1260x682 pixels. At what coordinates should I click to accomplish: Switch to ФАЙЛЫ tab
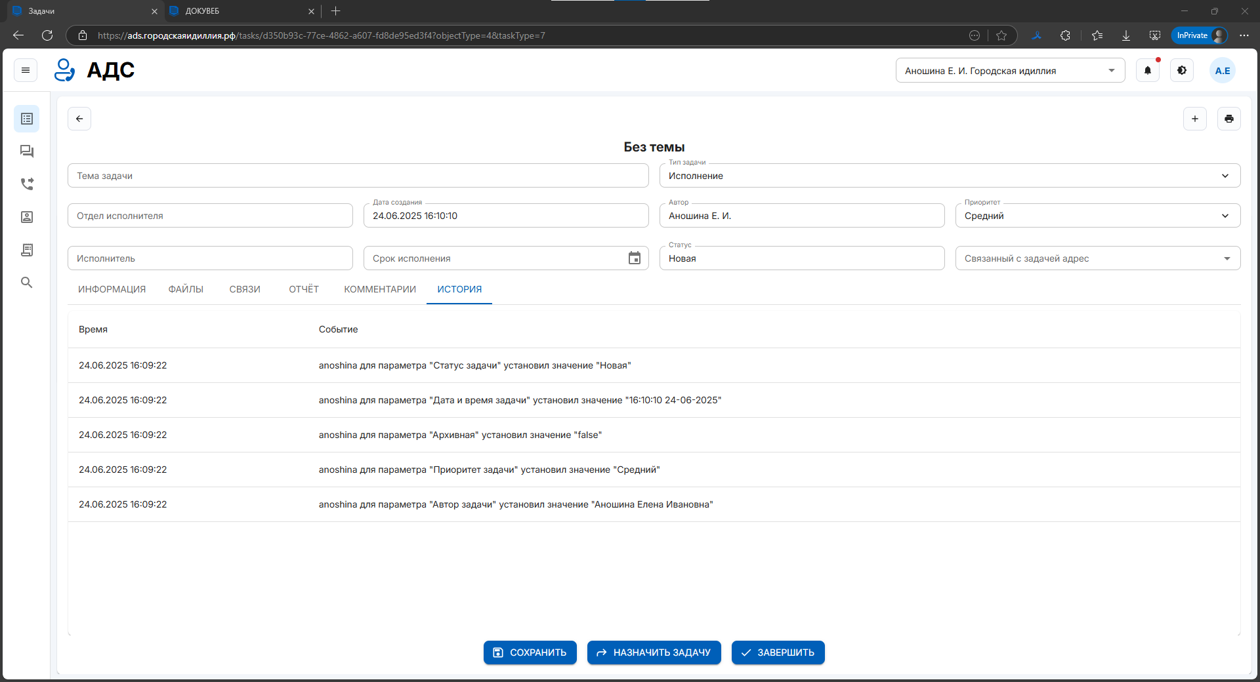click(x=186, y=289)
